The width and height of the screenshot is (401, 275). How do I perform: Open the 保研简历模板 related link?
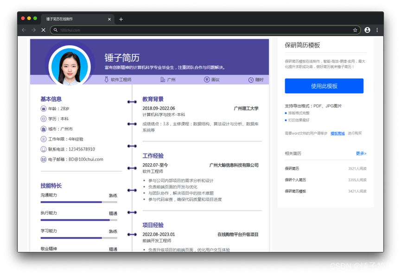(295, 191)
